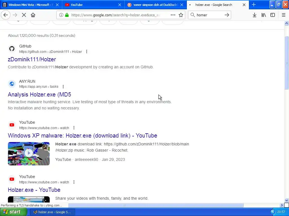The height and width of the screenshot is (216, 289).
Task: Click the GitHub favicon in results
Action: click(12, 49)
